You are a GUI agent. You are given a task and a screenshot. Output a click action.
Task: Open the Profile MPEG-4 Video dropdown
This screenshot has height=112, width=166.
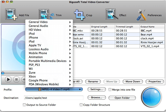54,89
